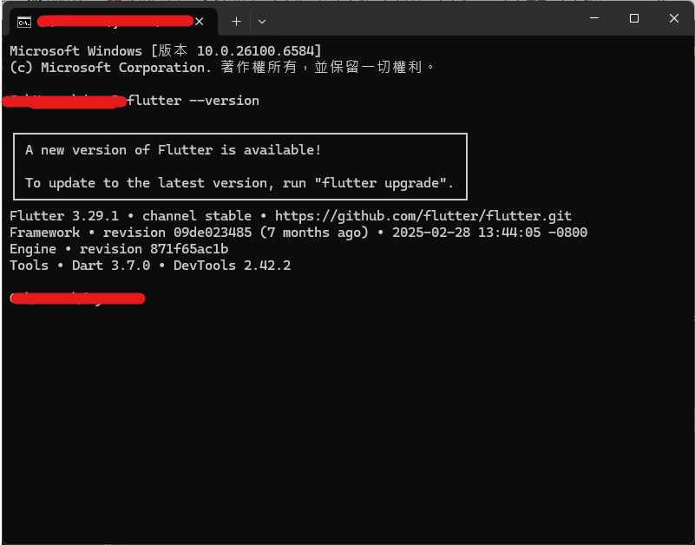Open a new tab with the plus icon
The image size is (695, 545).
click(x=237, y=22)
